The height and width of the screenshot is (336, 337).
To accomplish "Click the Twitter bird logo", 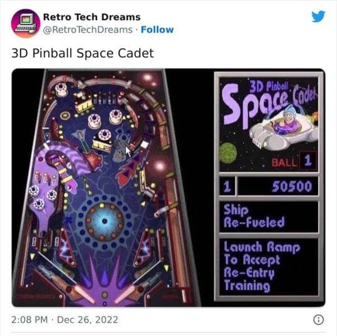I will [319, 16].
